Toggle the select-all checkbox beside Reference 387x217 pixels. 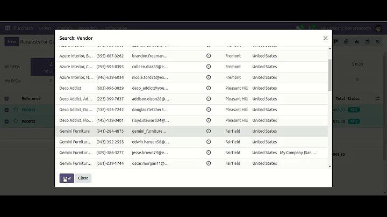(x=6, y=99)
